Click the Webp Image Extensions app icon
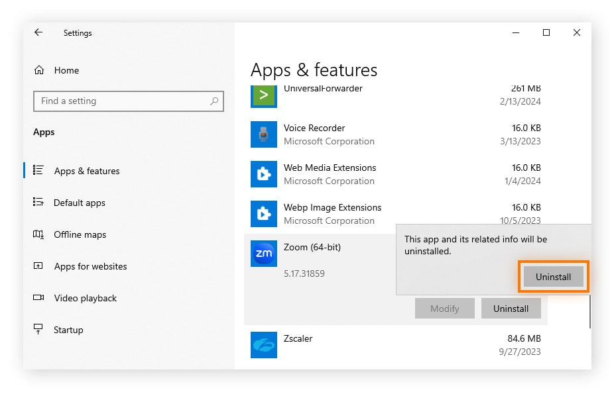 (x=263, y=214)
